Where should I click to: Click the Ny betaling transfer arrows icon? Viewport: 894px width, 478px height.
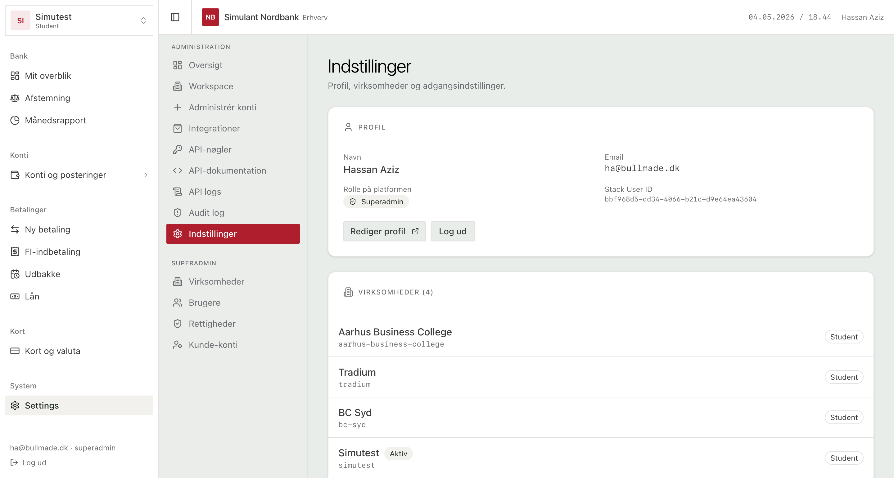15,229
